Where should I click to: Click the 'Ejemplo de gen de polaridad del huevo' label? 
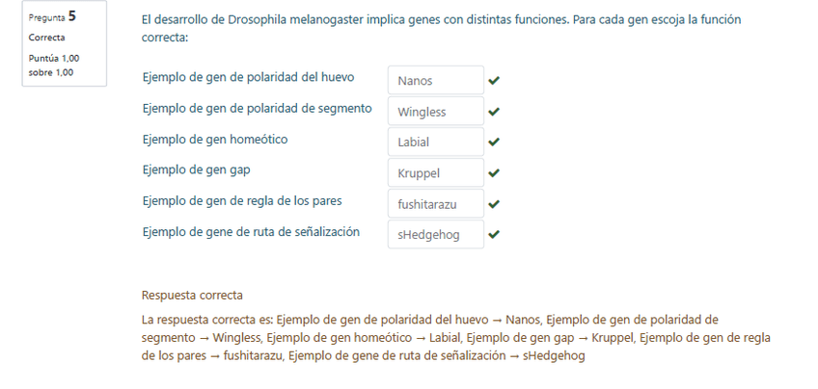click(247, 77)
